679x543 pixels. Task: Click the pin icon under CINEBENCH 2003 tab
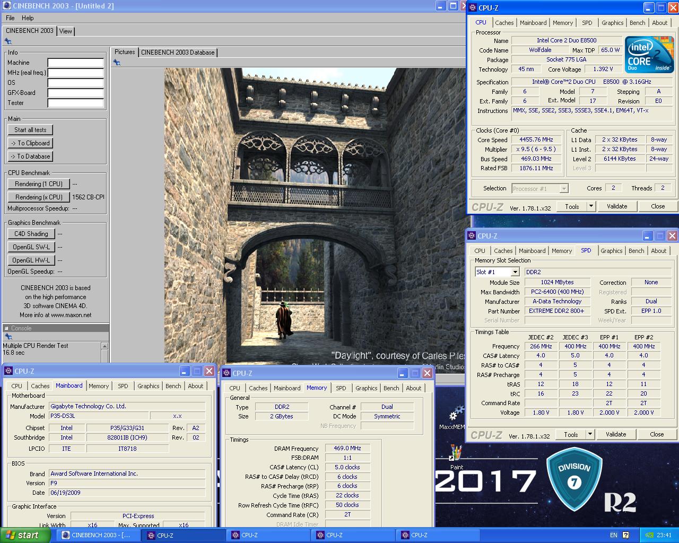(x=8, y=41)
